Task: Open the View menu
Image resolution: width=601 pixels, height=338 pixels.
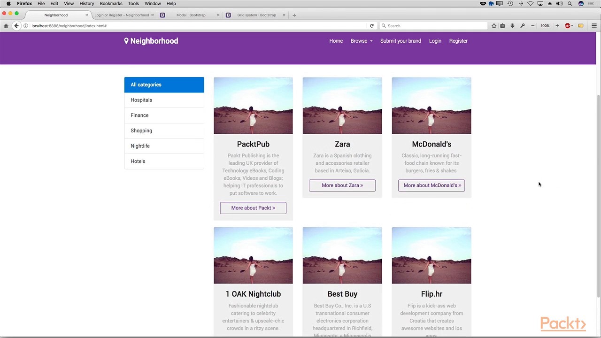Action: [x=69, y=3]
